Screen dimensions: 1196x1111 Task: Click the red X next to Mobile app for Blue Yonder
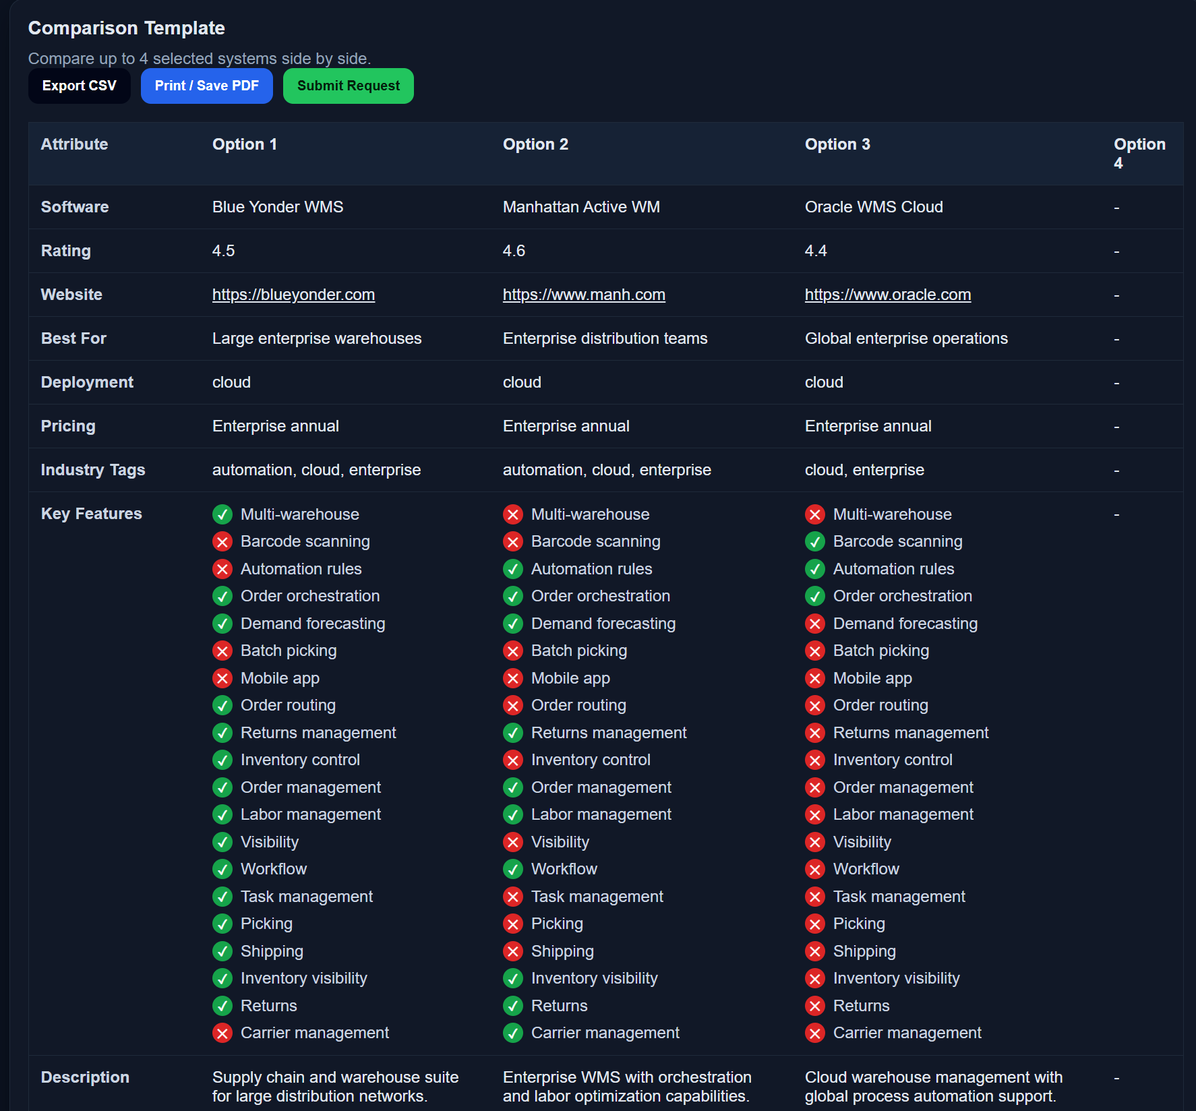(222, 678)
